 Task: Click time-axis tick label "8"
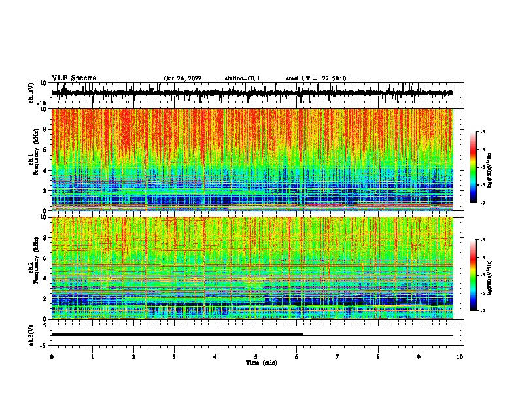point(378,357)
